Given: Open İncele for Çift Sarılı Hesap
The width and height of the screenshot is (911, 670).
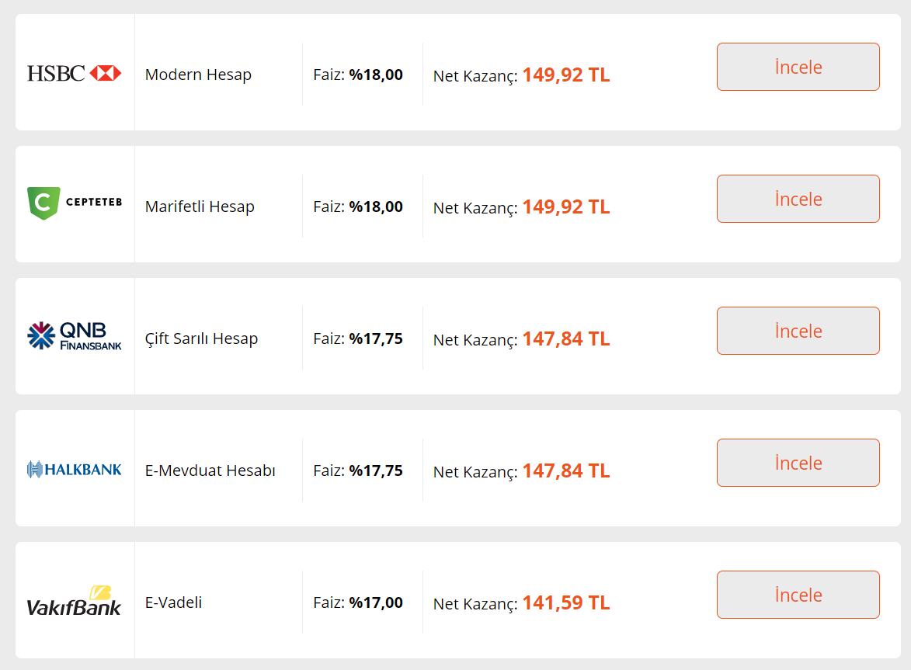Looking at the screenshot, I should click(x=798, y=331).
